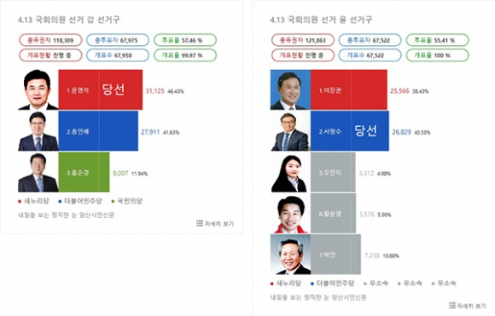Open 자세히 보기 link in 갑 선거구 panel
The height and width of the screenshot is (316, 495).
coord(215,223)
